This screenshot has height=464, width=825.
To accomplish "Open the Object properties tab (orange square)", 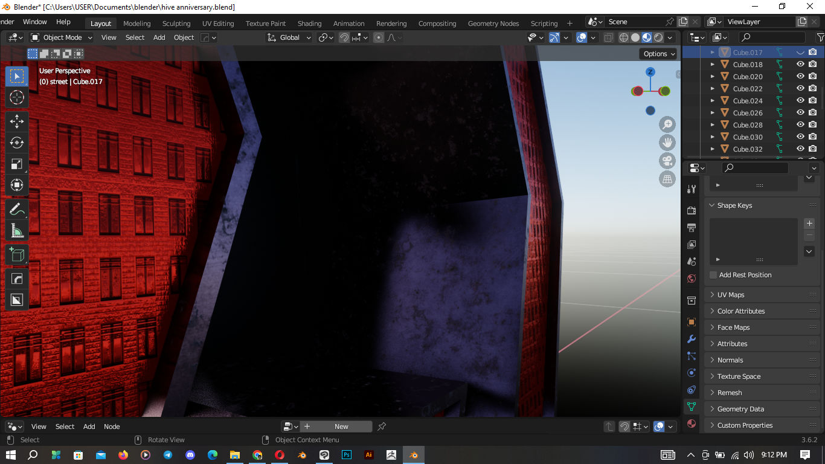I will tap(692, 322).
